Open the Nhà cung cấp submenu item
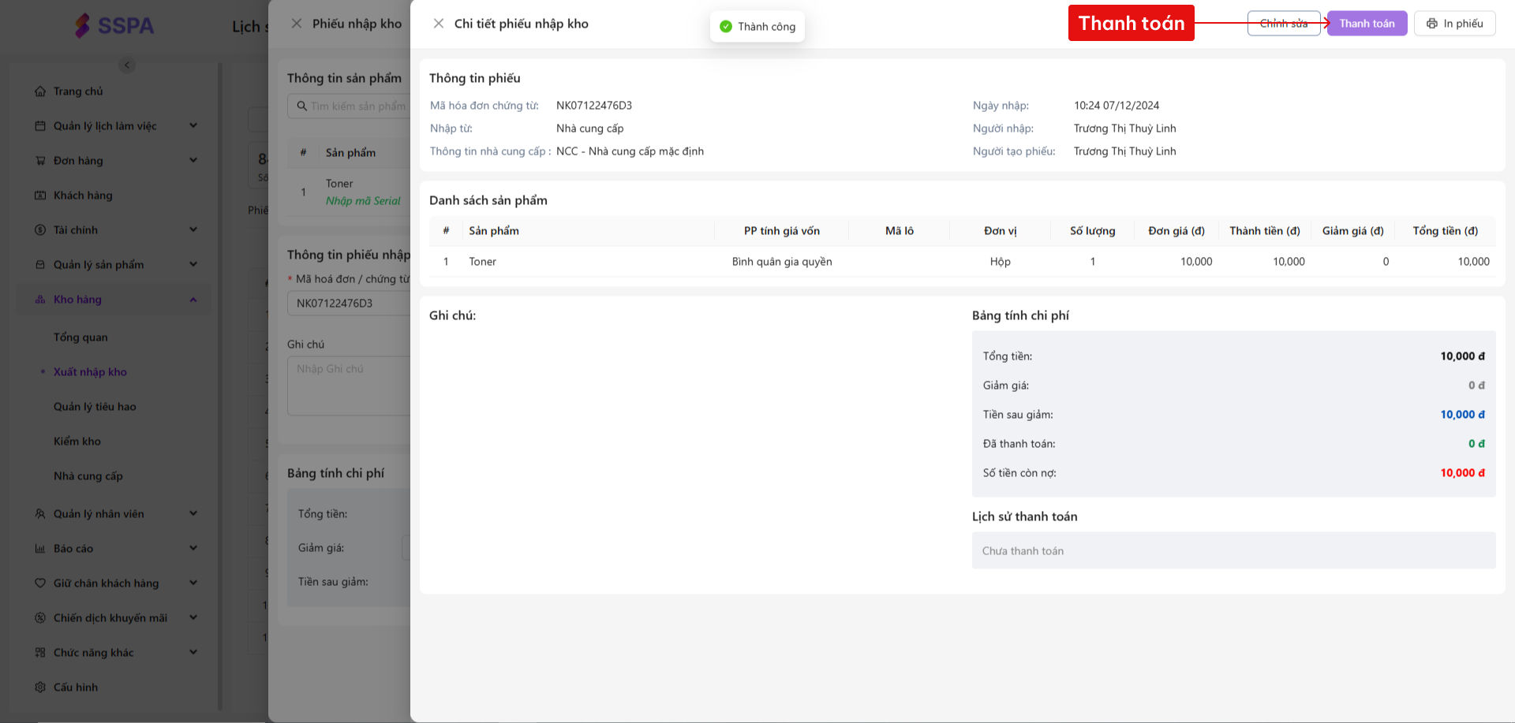 tap(88, 476)
